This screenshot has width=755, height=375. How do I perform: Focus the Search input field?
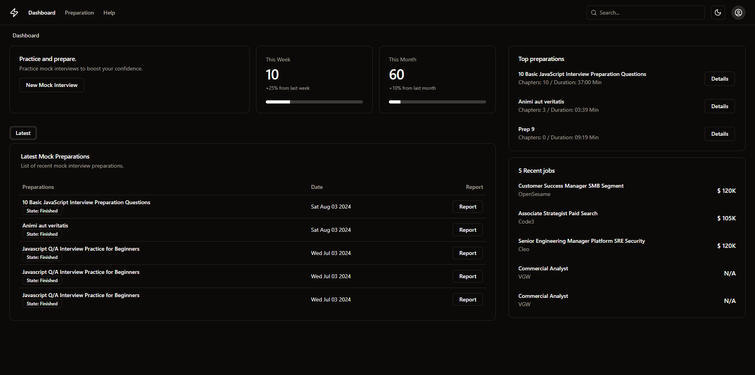coord(649,13)
